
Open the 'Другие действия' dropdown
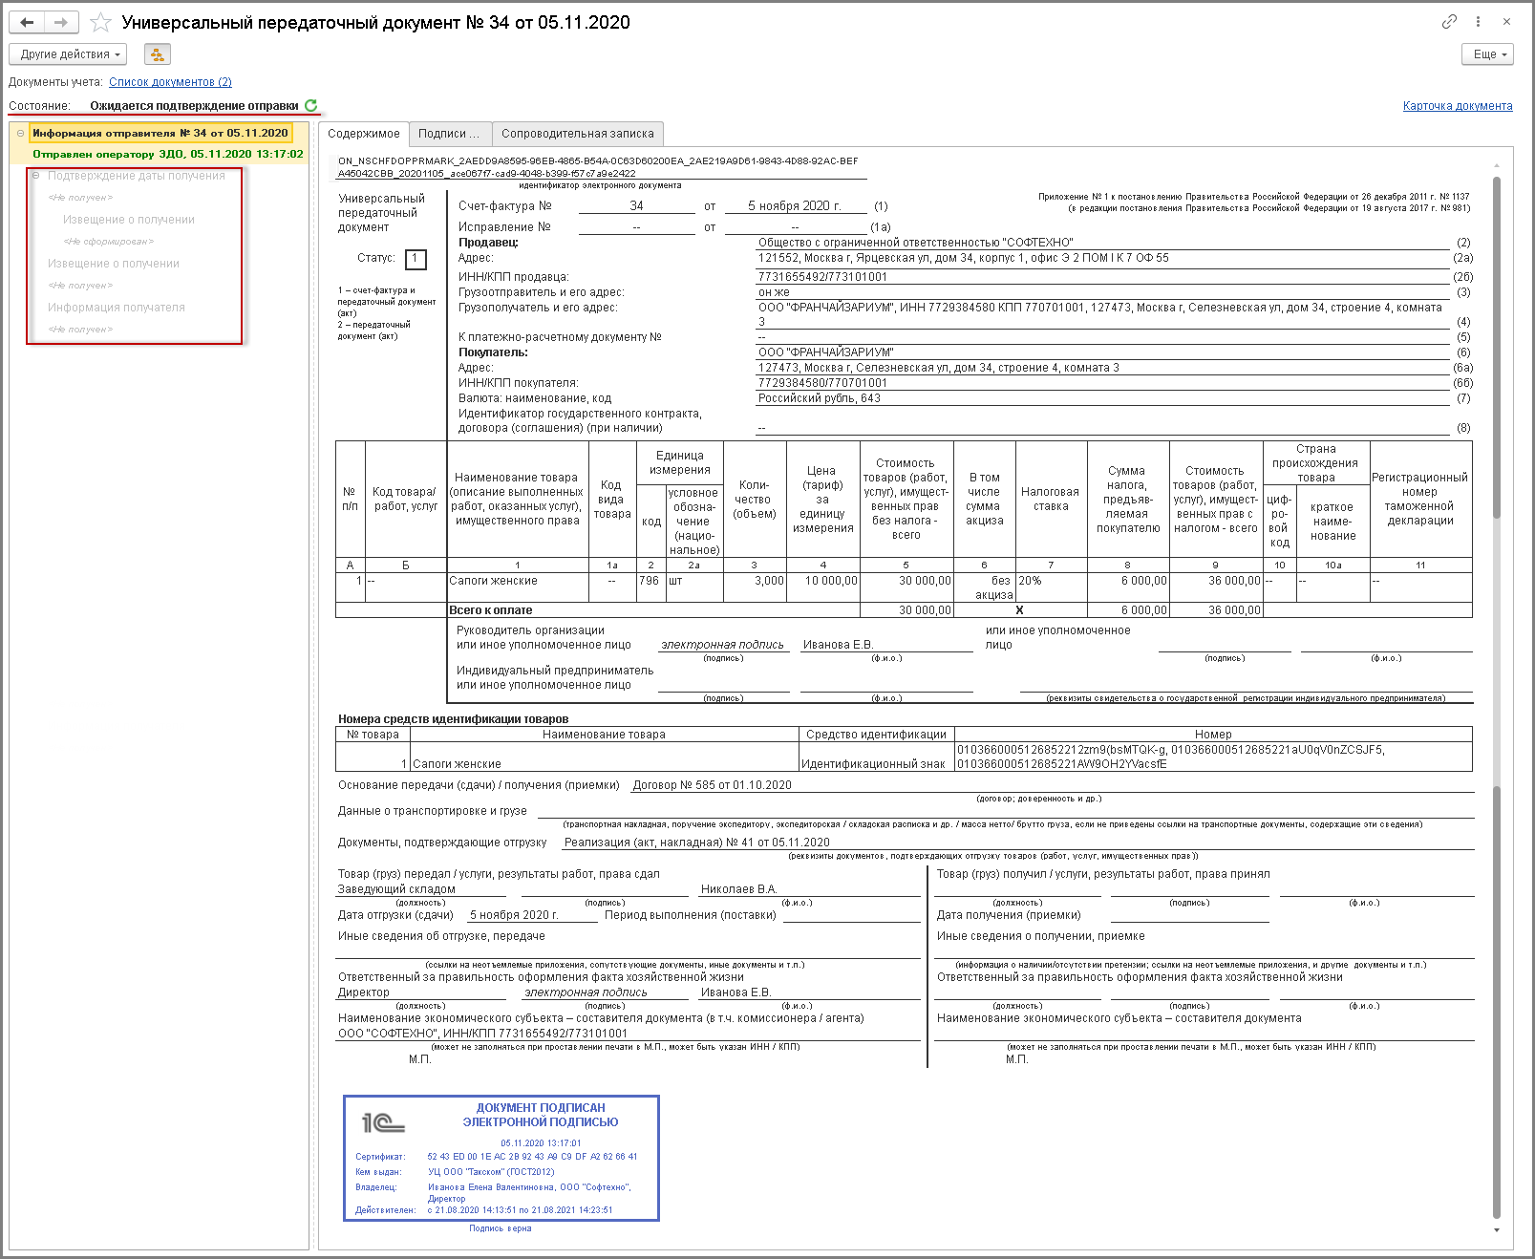(68, 54)
